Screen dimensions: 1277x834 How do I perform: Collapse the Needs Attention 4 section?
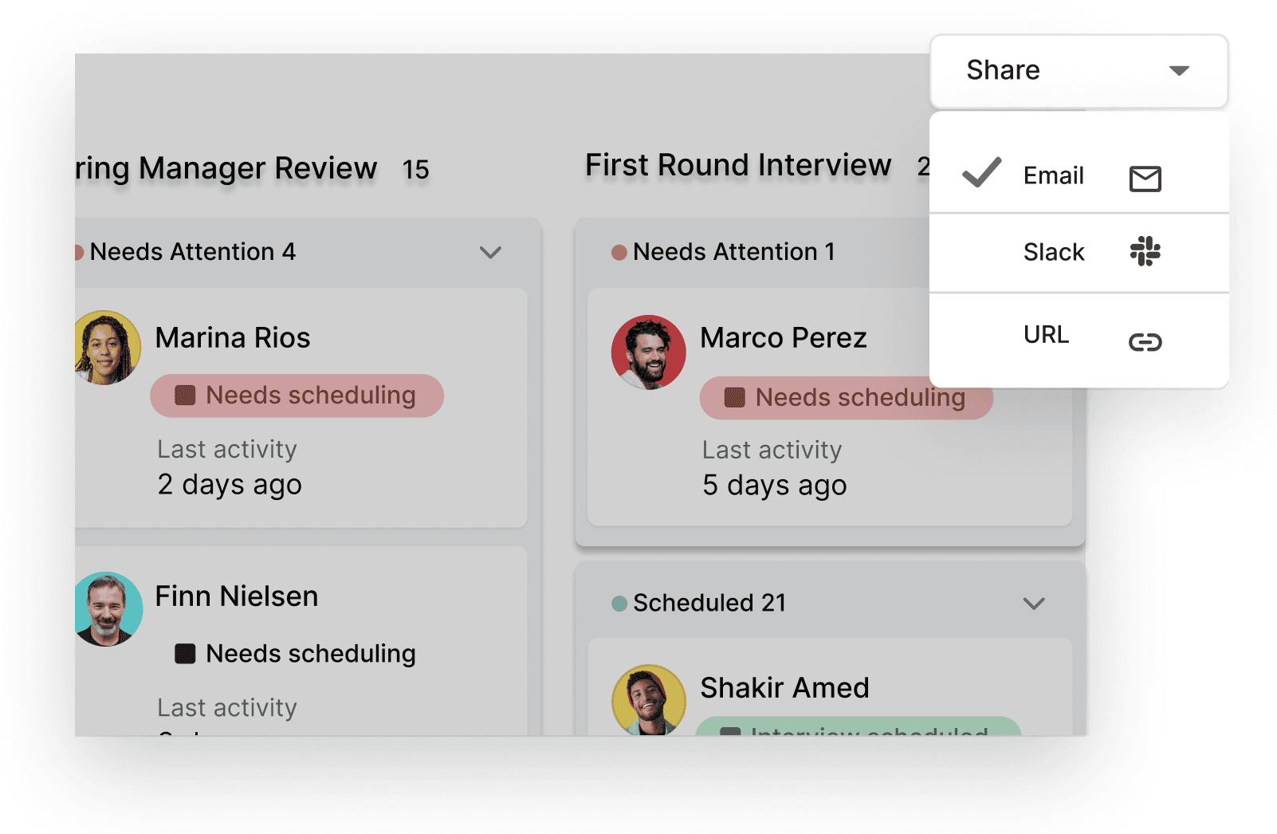(491, 252)
